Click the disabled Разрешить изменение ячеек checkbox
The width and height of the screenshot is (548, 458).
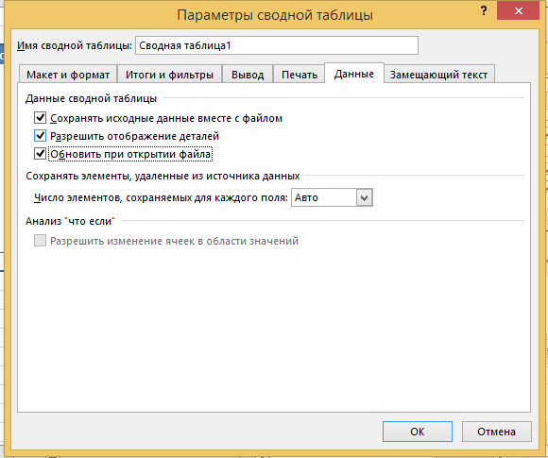coord(40,241)
